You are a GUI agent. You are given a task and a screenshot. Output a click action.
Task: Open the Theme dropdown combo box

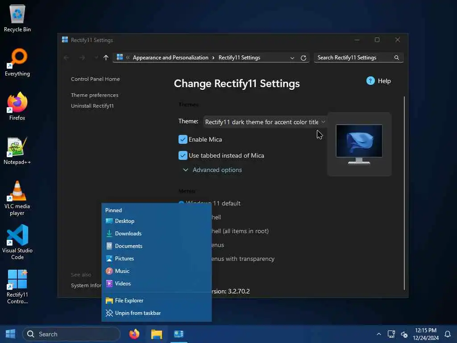coord(264,122)
